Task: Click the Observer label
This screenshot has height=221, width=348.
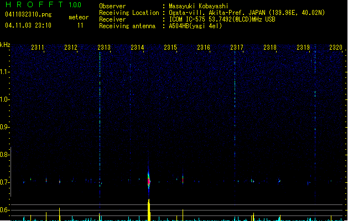Action: [x=112, y=6]
